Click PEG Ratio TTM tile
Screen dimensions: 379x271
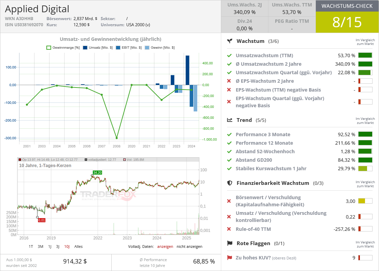click(292, 25)
